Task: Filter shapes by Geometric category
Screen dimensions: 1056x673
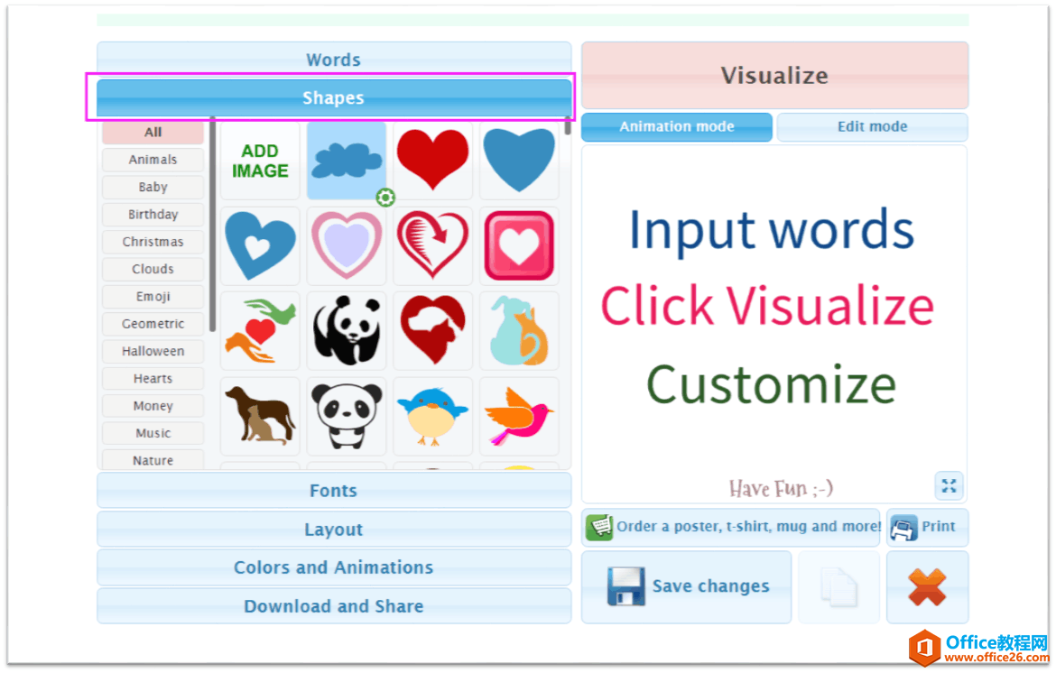Action: click(153, 324)
